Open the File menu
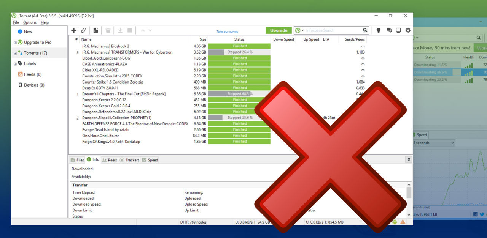487x238 pixels. click(16, 22)
